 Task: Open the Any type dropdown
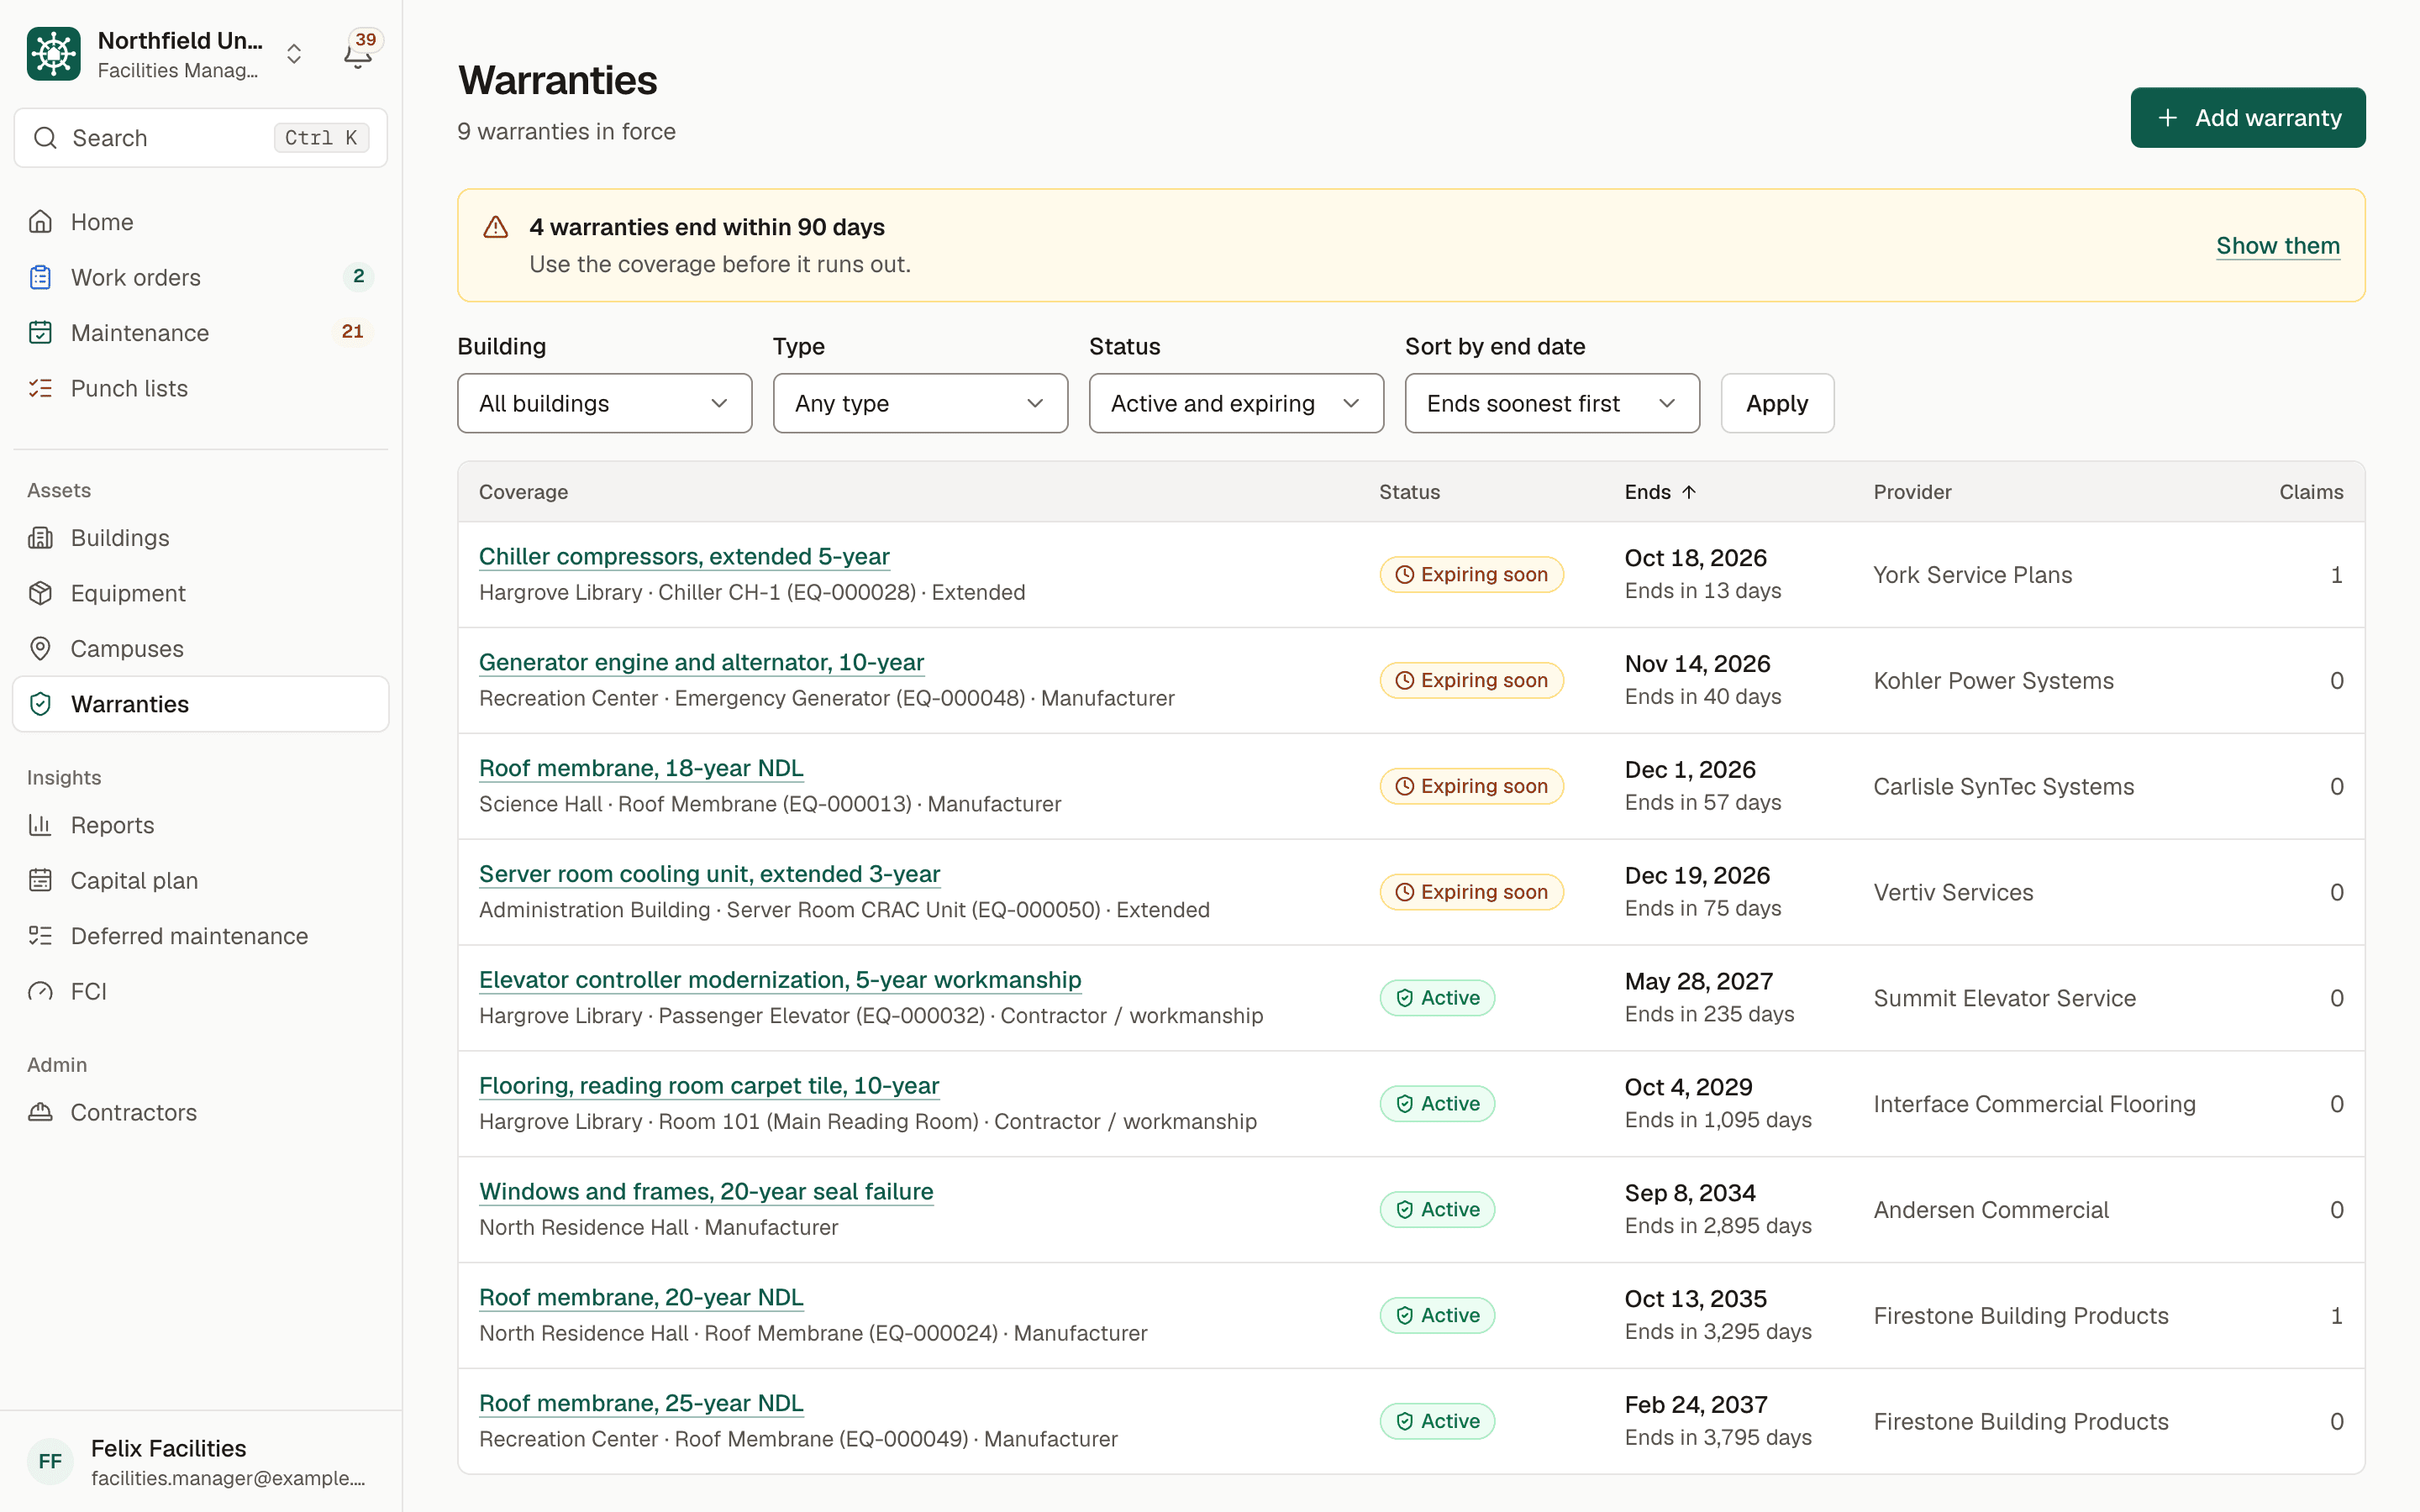pyautogui.click(x=920, y=403)
